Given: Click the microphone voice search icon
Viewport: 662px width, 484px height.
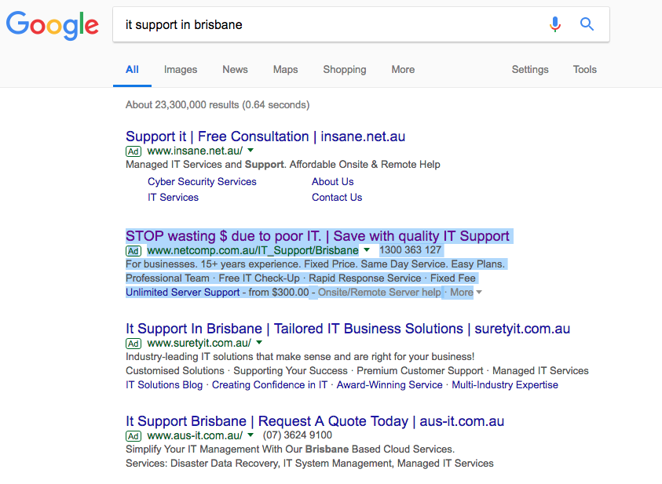Looking at the screenshot, I should [554, 24].
